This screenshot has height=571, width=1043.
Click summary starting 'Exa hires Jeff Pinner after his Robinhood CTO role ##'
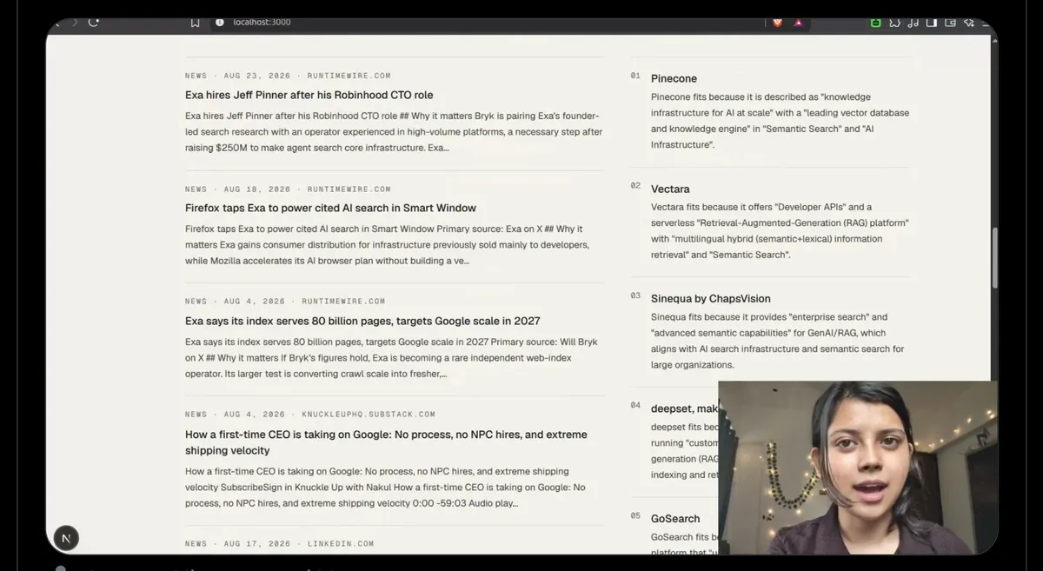(x=394, y=132)
